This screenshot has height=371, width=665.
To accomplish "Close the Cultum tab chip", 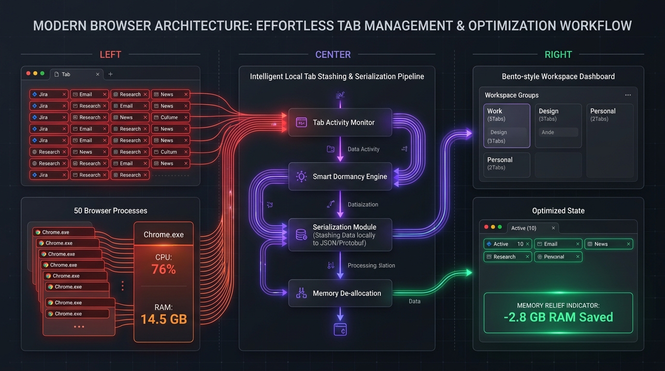I will [186, 152].
